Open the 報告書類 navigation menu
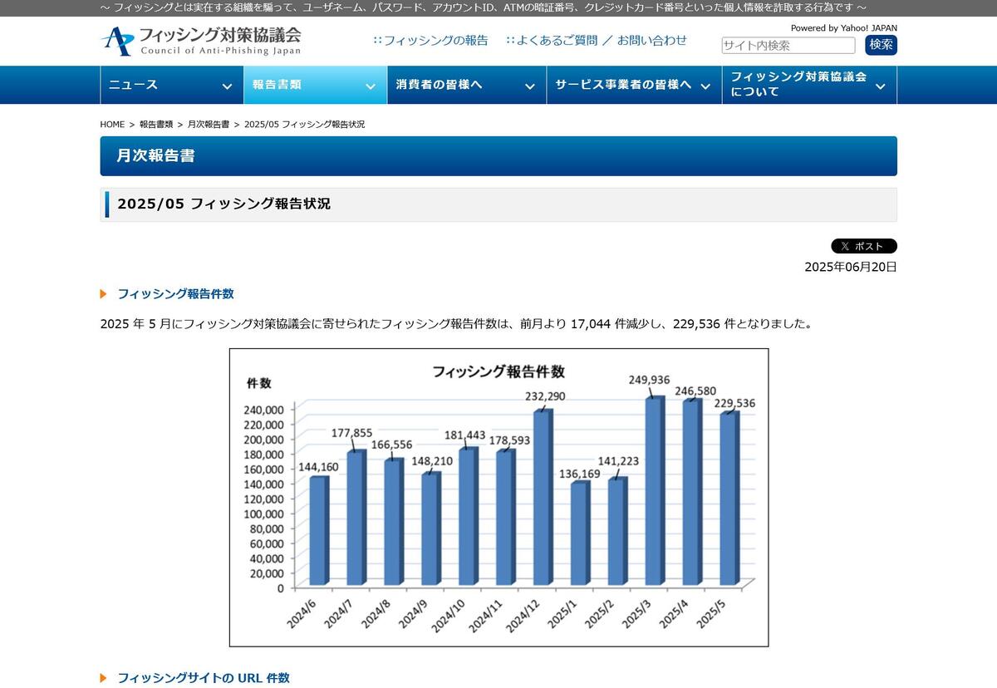 (x=316, y=85)
